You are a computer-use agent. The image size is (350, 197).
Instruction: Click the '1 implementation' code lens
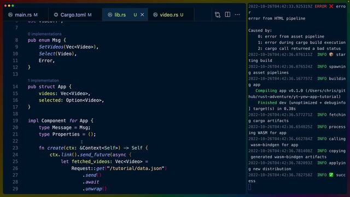point(43,80)
